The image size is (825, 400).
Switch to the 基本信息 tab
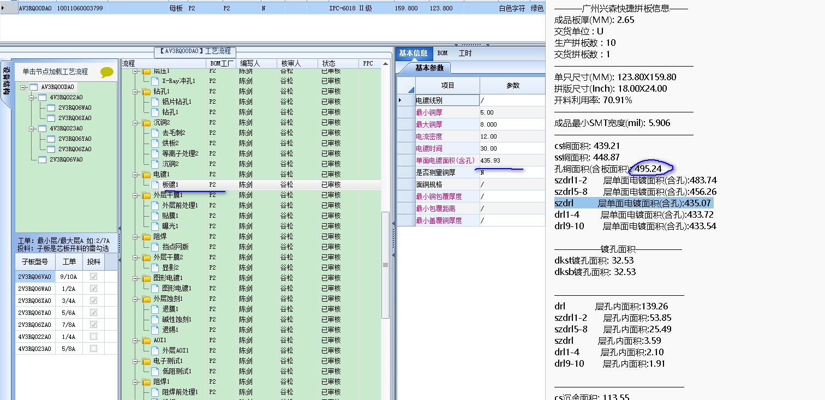tap(413, 53)
